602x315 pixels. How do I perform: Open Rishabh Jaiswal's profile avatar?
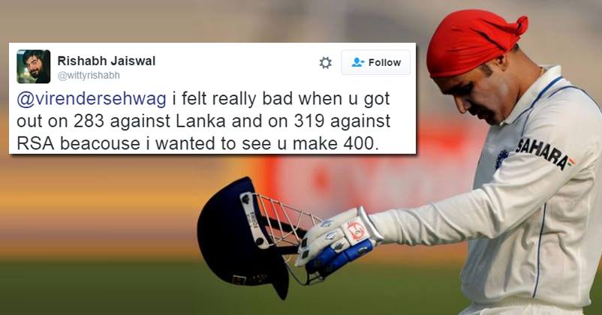tap(33, 67)
